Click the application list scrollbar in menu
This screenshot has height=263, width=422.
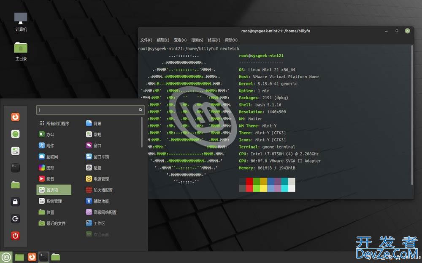141,132
